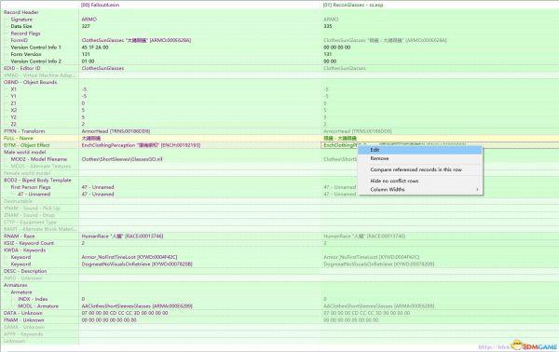
Task: Collapse the Record Header node
Action: coord(21,12)
